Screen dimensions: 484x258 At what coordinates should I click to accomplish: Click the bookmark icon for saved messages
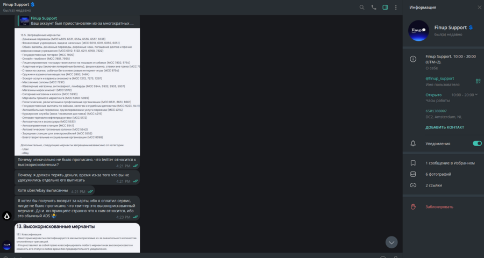point(413,163)
